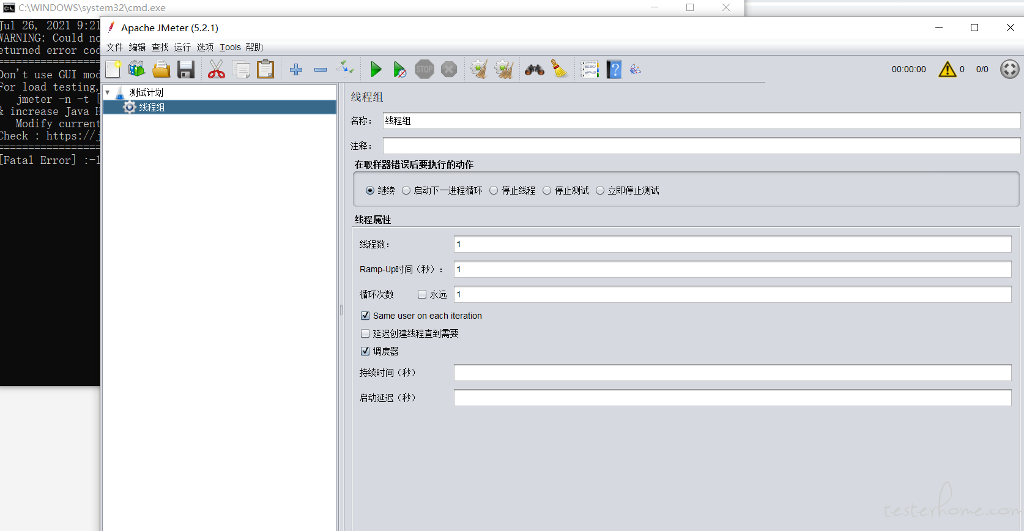The width and height of the screenshot is (1024, 531).
Task: Tick the 永远 loop forever checkbox
Action: click(x=422, y=294)
